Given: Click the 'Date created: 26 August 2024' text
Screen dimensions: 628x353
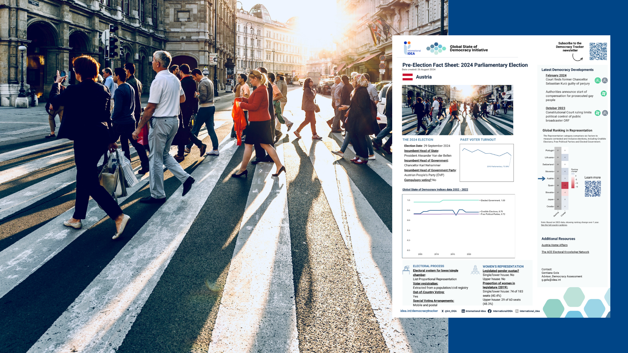Looking at the screenshot, I should pos(419,70).
